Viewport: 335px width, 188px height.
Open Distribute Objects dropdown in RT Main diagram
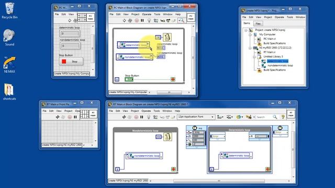(230, 117)
